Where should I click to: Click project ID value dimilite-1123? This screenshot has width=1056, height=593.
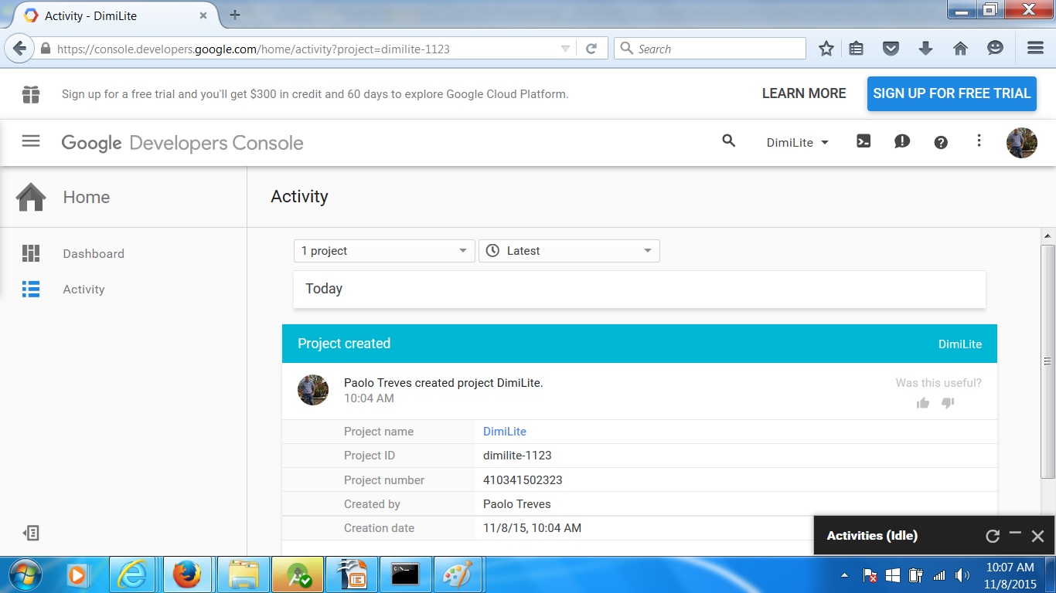click(x=517, y=456)
